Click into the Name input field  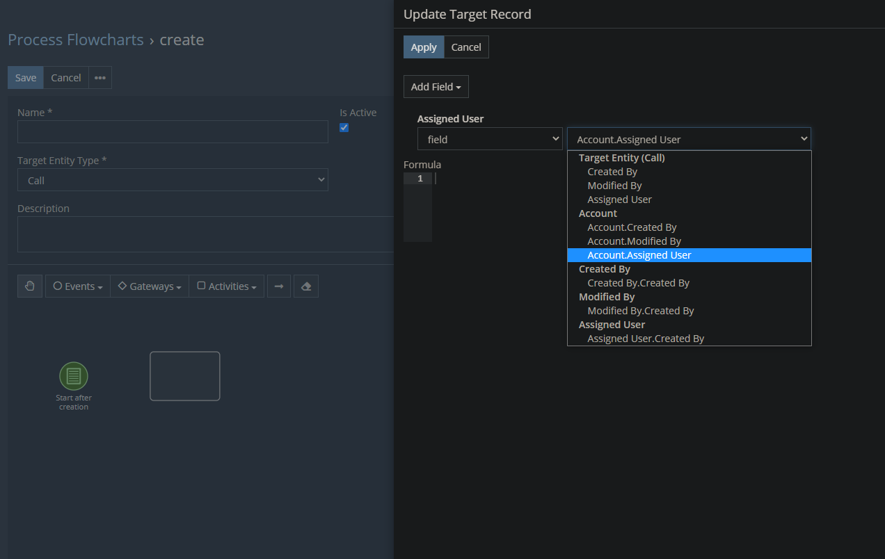(x=173, y=132)
